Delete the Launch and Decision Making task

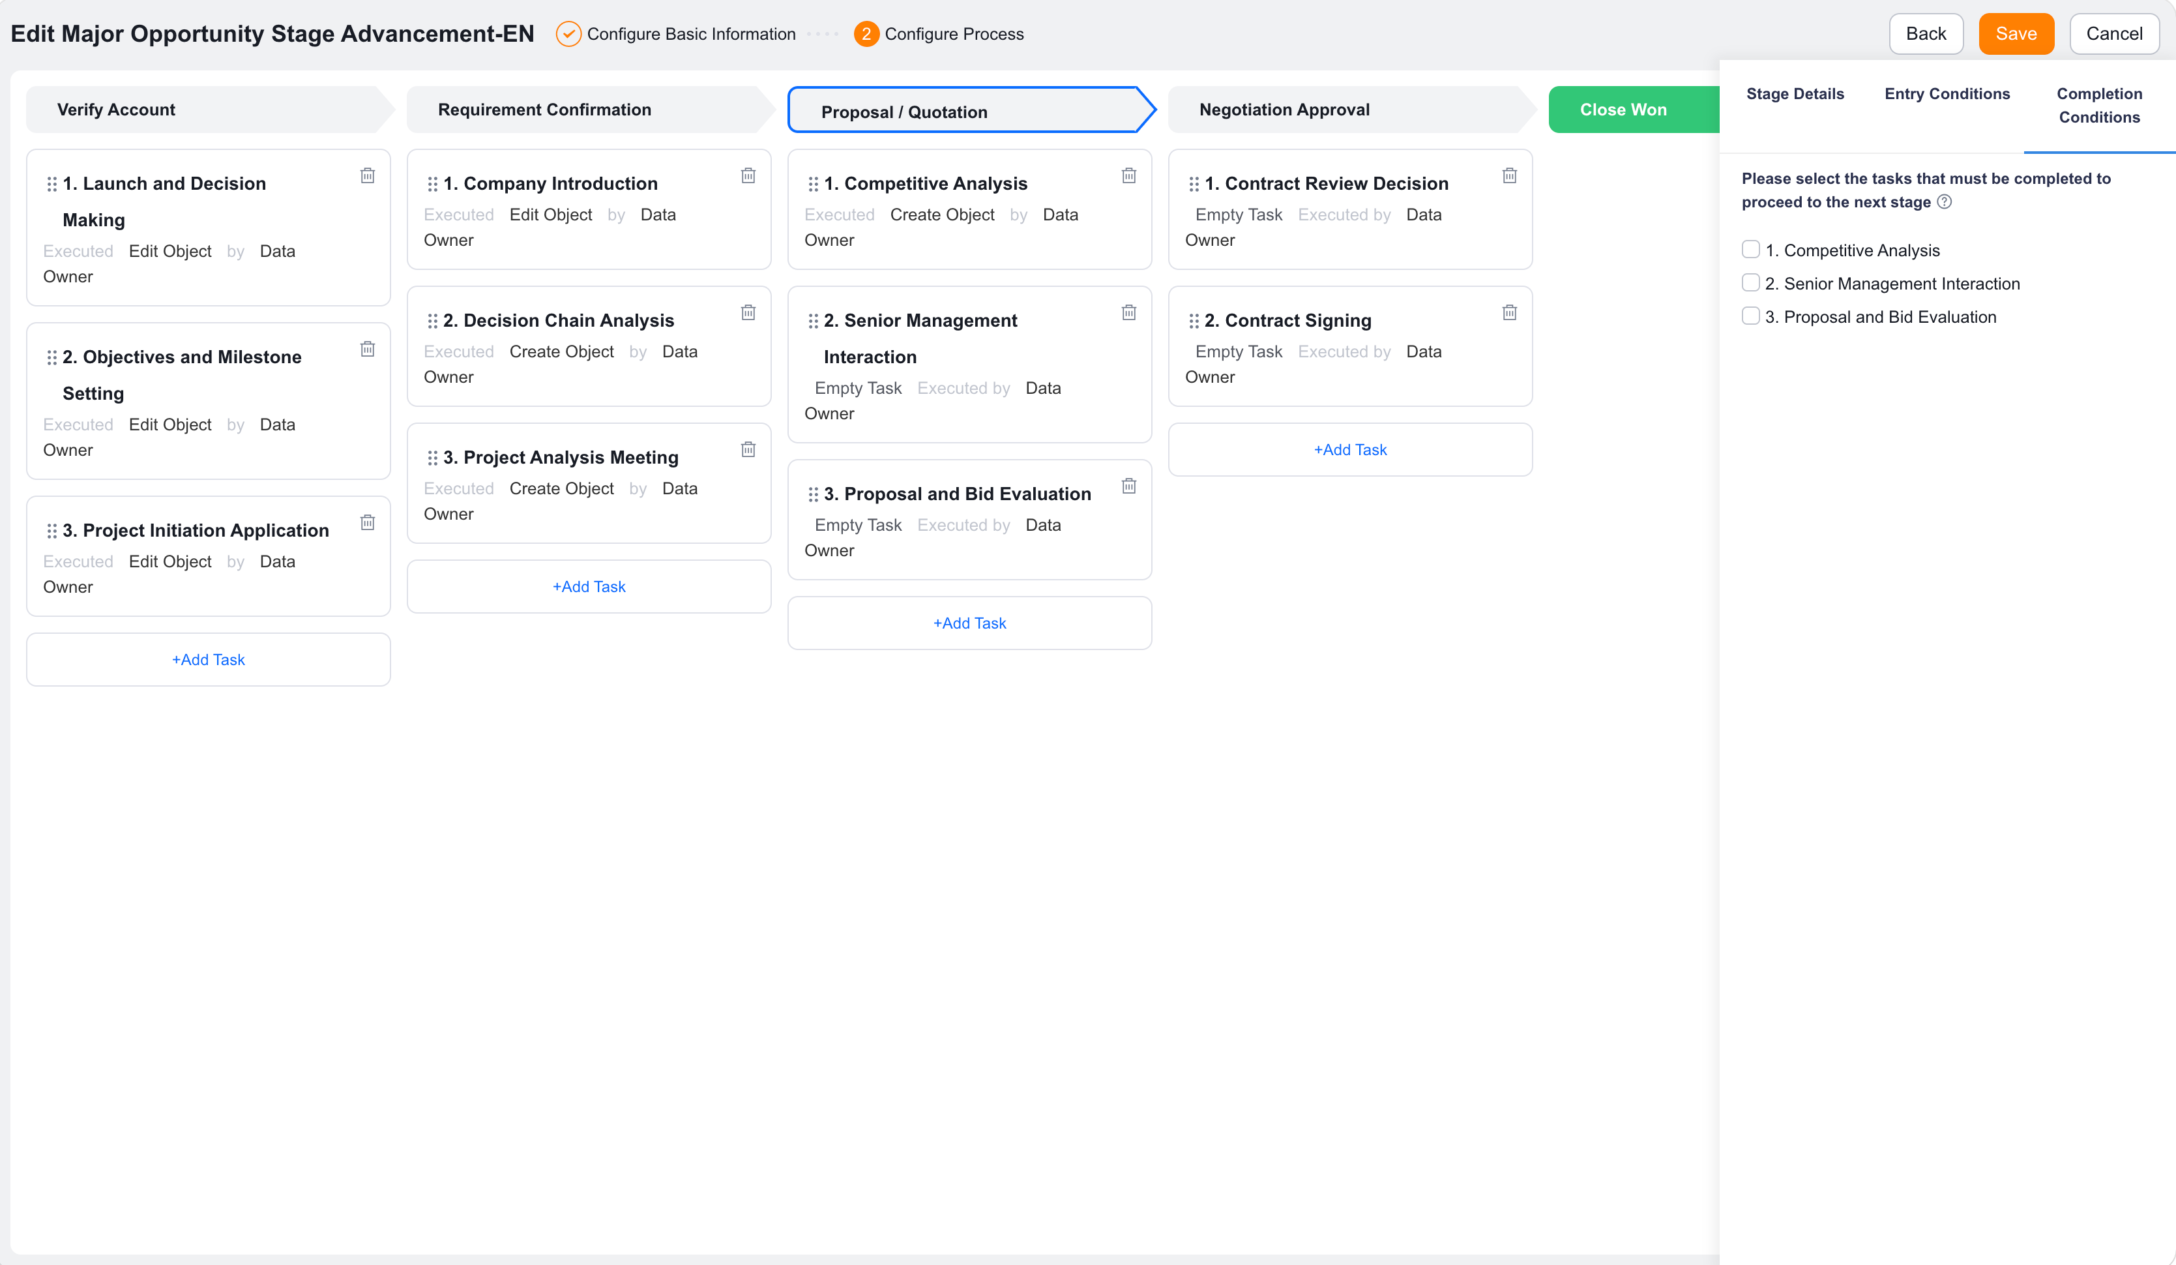(x=367, y=175)
